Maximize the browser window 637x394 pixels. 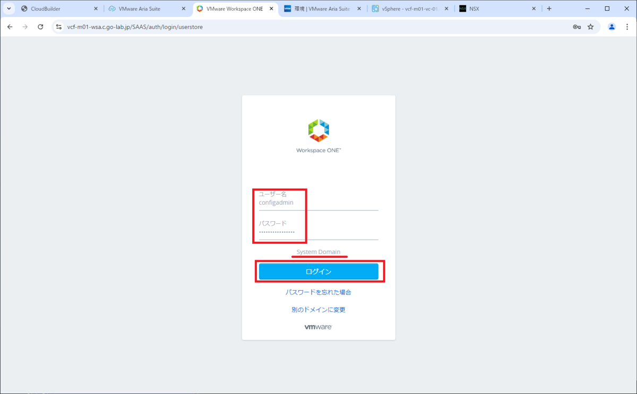pyautogui.click(x=607, y=8)
